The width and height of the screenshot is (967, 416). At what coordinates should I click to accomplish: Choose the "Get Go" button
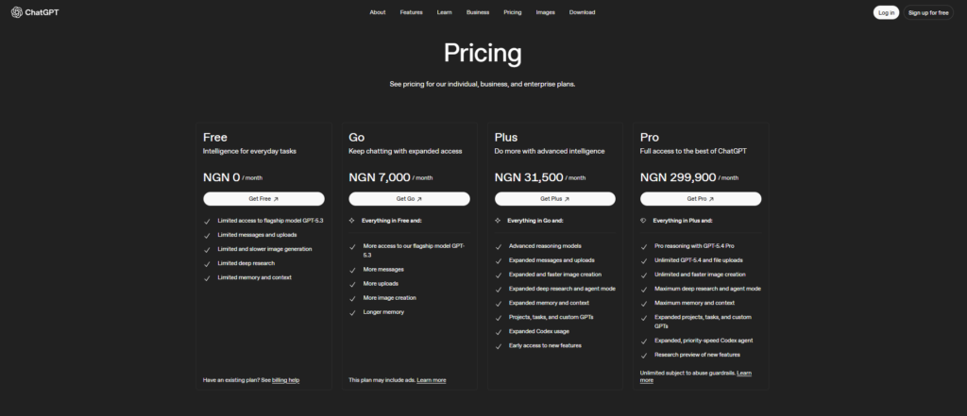pyautogui.click(x=409, y=199)
